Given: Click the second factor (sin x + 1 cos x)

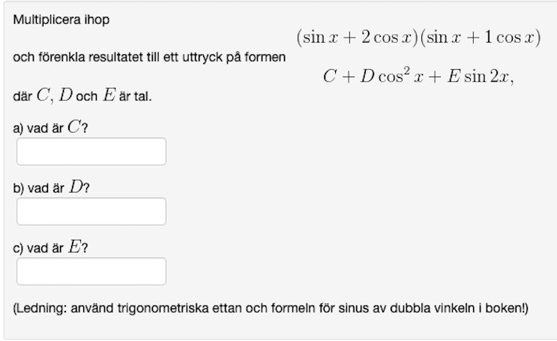Looking at the screenshot, I should [x=480, y=38].
